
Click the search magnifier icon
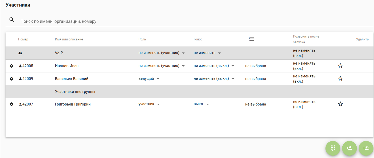pos(12,20)
